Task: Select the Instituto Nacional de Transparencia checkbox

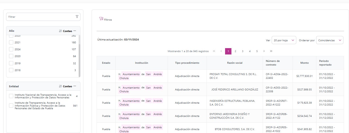Action: (11, 96)
